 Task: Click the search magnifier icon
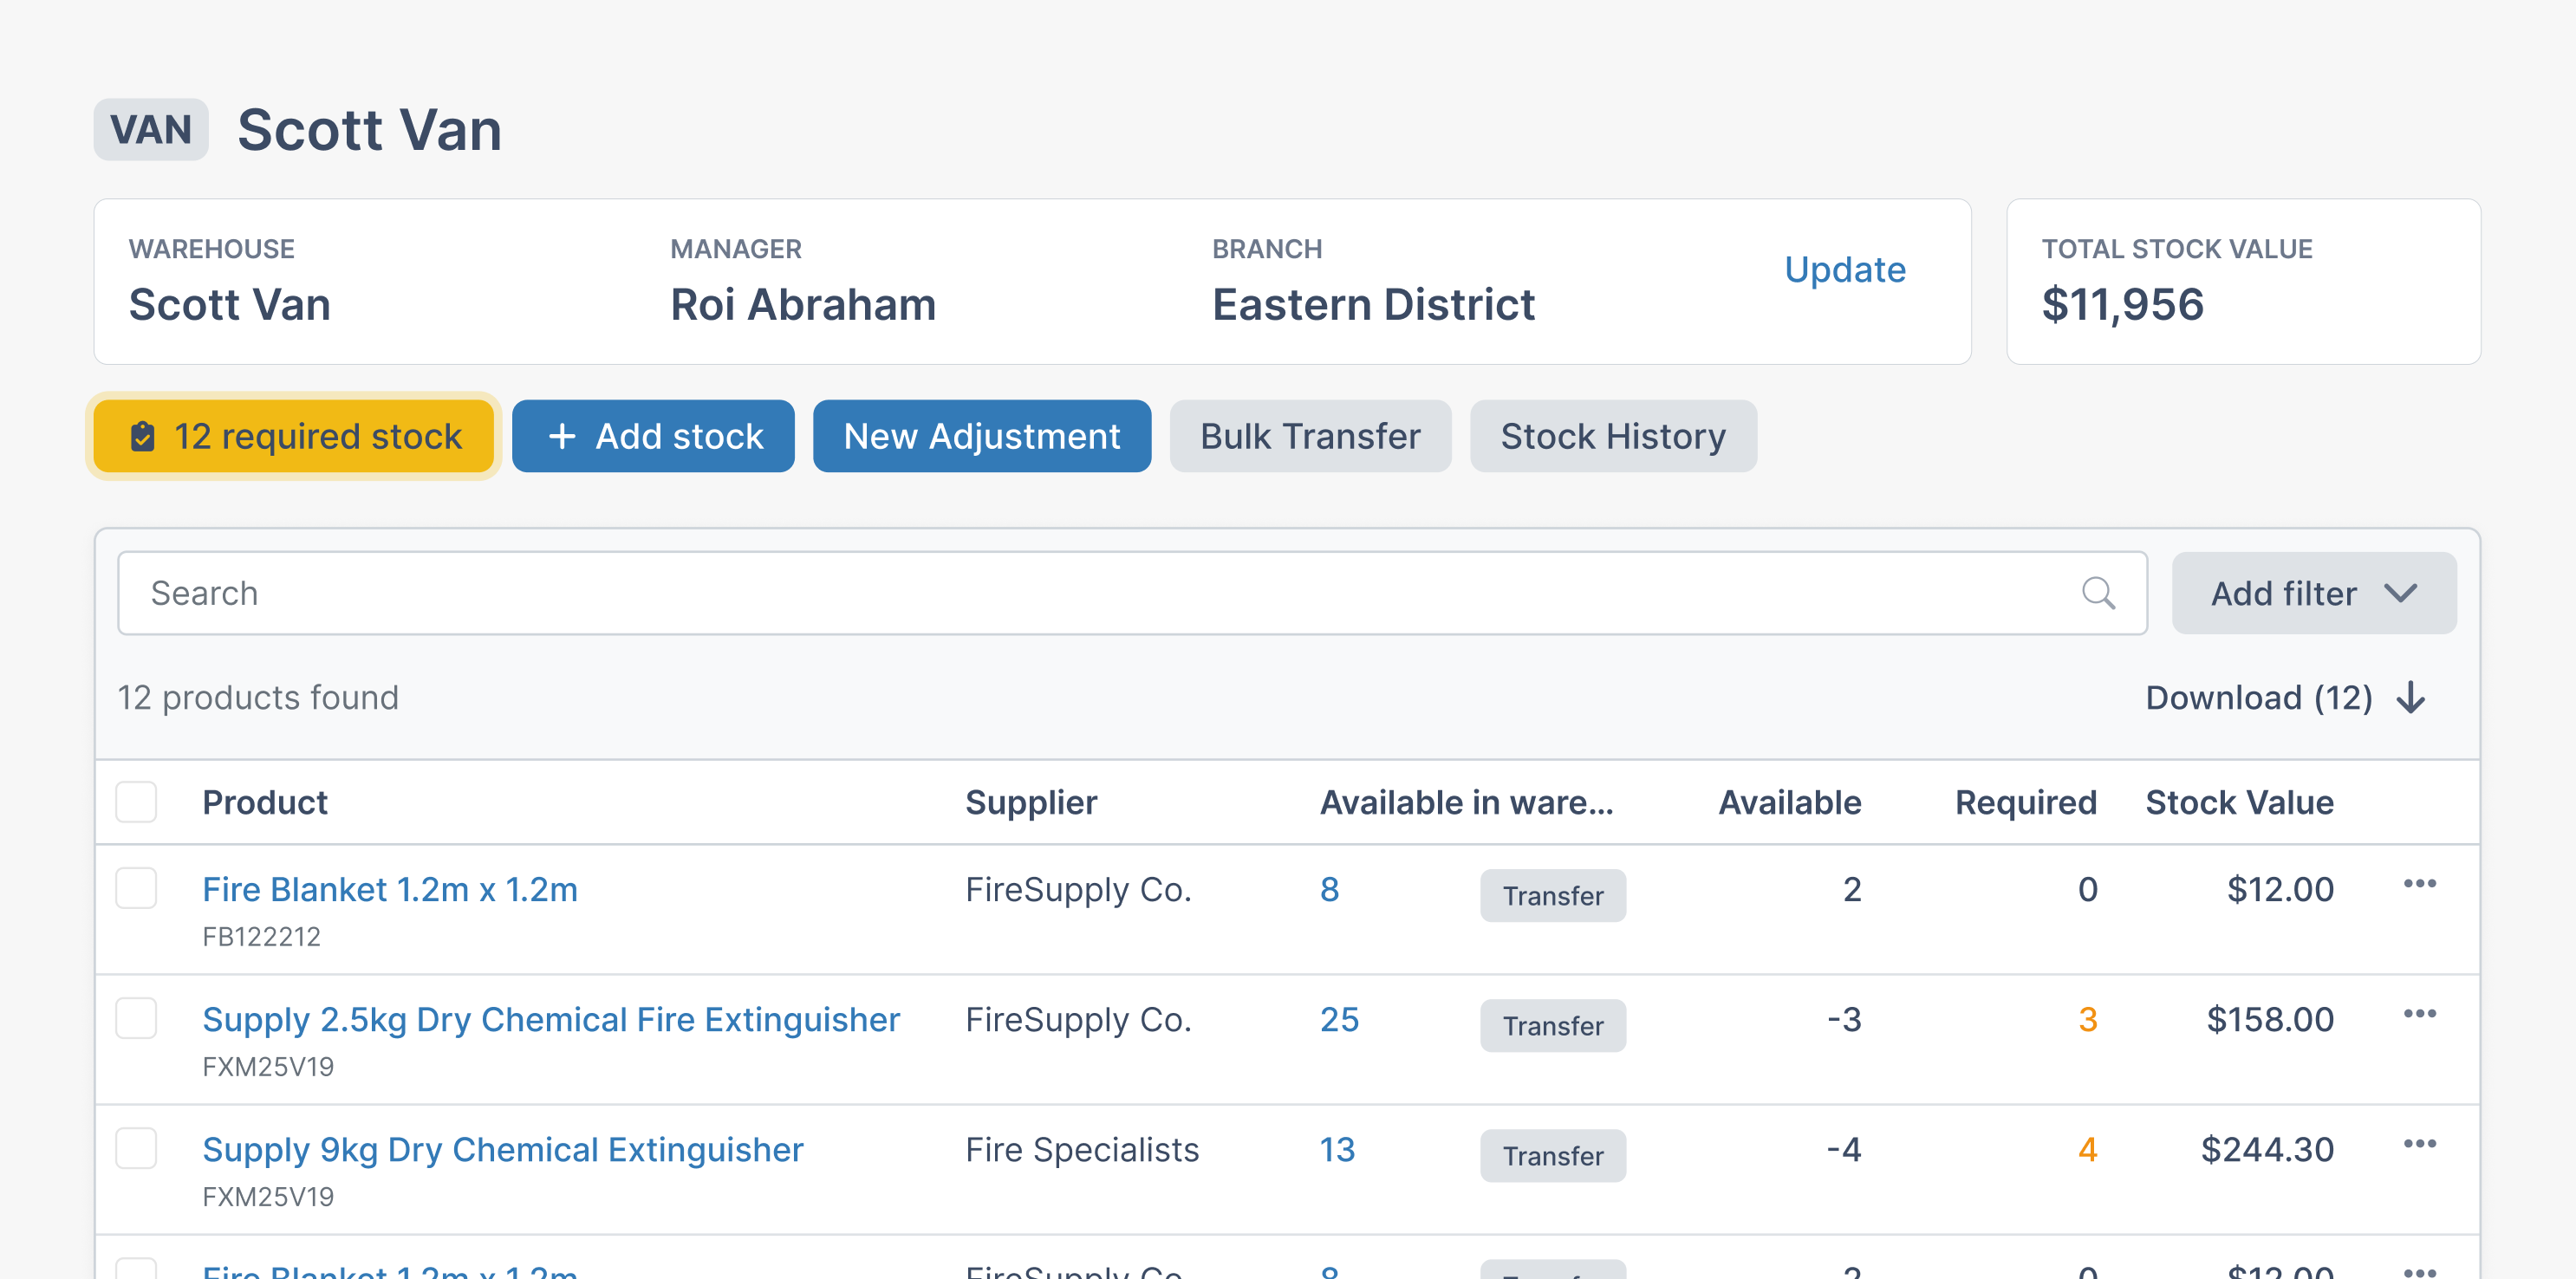tap(2098, 593)
